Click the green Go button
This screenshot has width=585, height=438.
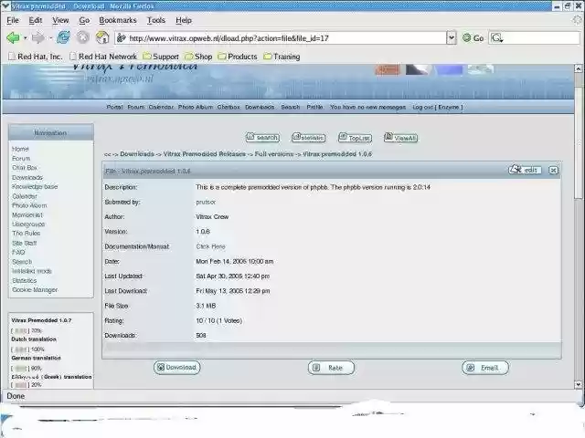(x=473, y=38)
